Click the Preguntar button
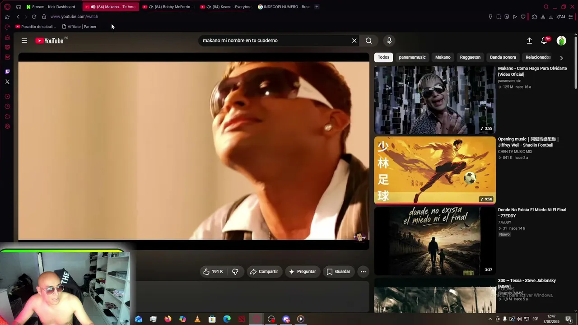 302,271
